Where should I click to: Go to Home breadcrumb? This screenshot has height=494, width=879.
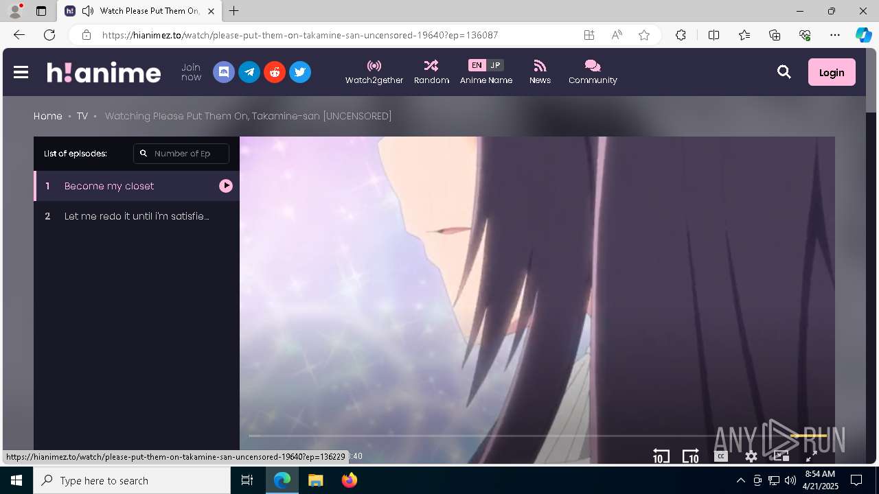coord(48,116)
